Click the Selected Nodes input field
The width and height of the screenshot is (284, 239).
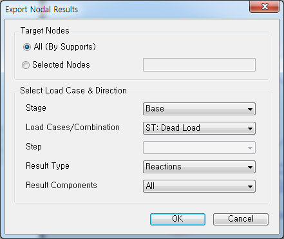(199, 64)
